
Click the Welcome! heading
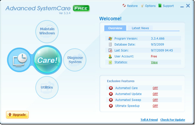coord(110,19)
